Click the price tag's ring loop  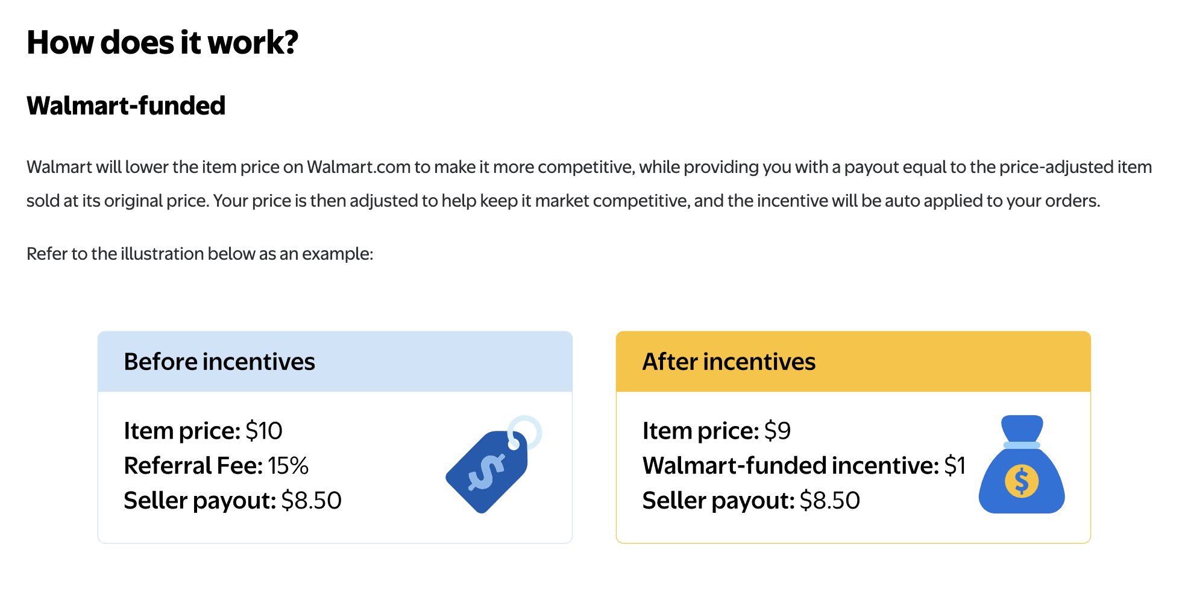click(524, 432)
